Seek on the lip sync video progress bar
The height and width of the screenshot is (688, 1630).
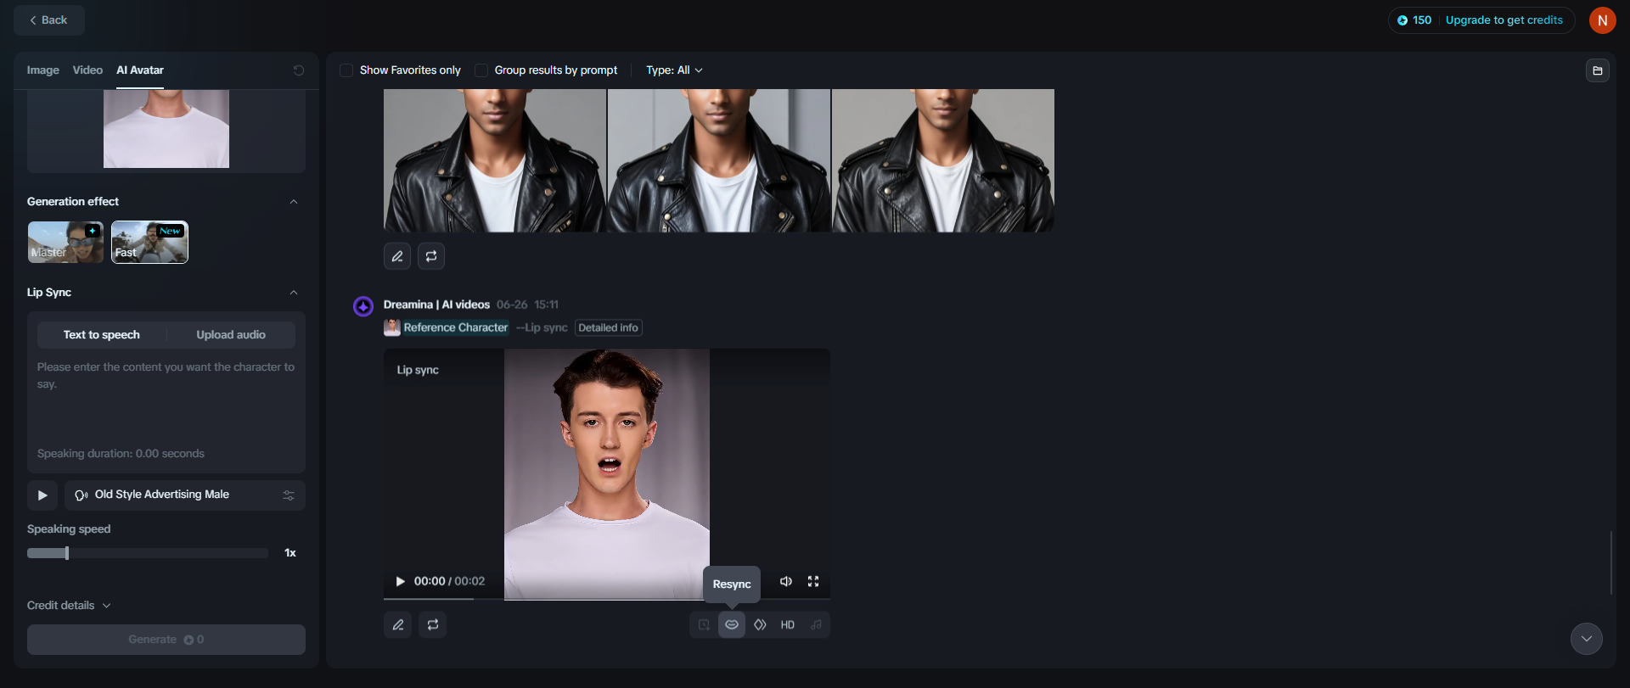tap(607, 599)
